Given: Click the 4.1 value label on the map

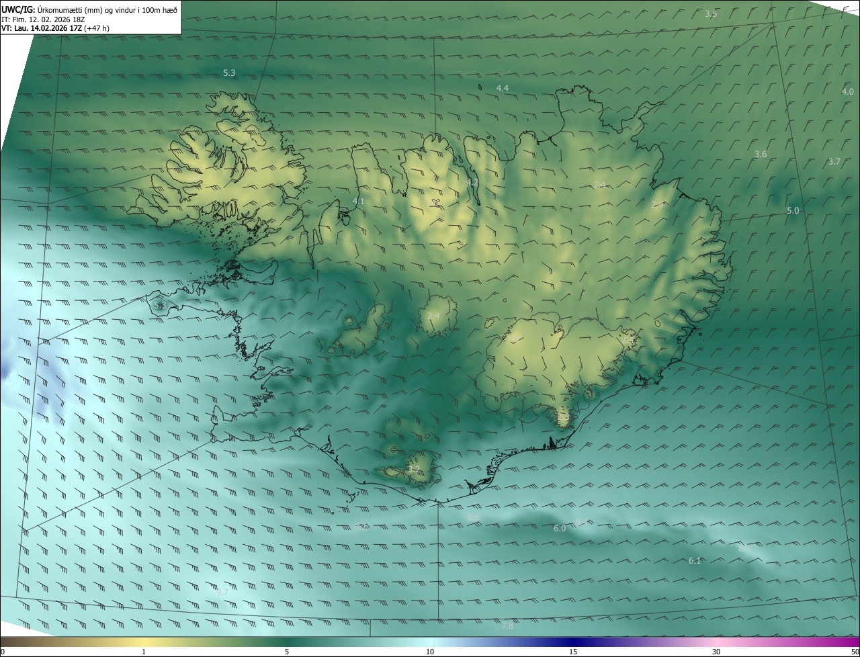Looking at the screenshot, I should click(358, 202).
